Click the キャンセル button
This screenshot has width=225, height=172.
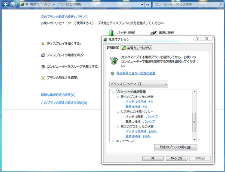coord(176,158)
